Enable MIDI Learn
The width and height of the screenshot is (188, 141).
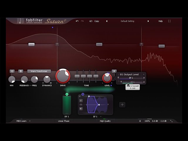[x=21, y=121]
